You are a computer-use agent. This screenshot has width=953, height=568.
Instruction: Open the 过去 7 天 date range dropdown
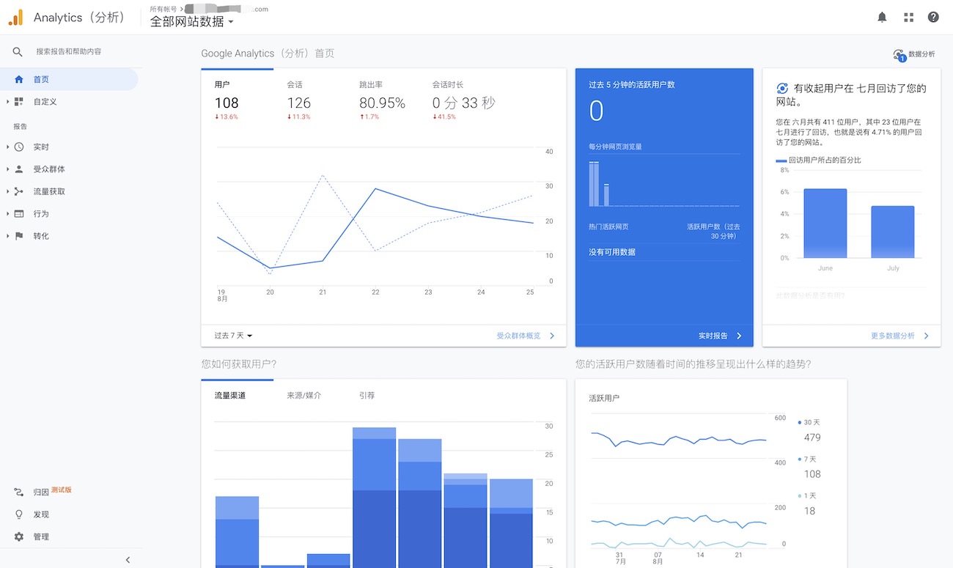pos(233,336)
